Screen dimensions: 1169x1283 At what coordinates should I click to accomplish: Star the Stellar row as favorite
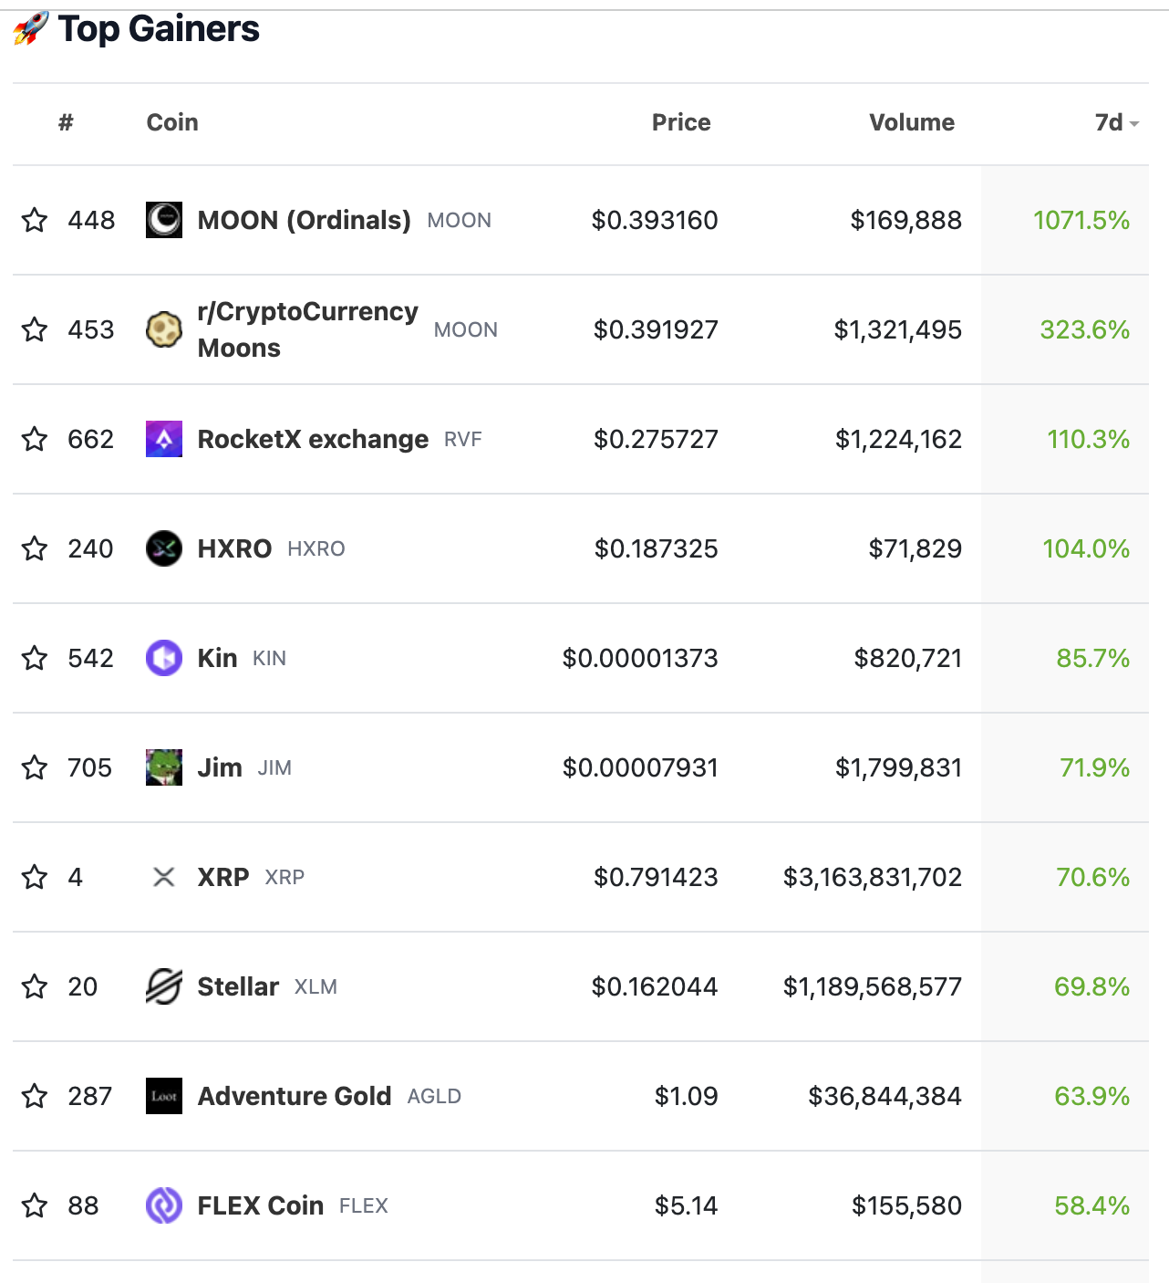(35, 986)
